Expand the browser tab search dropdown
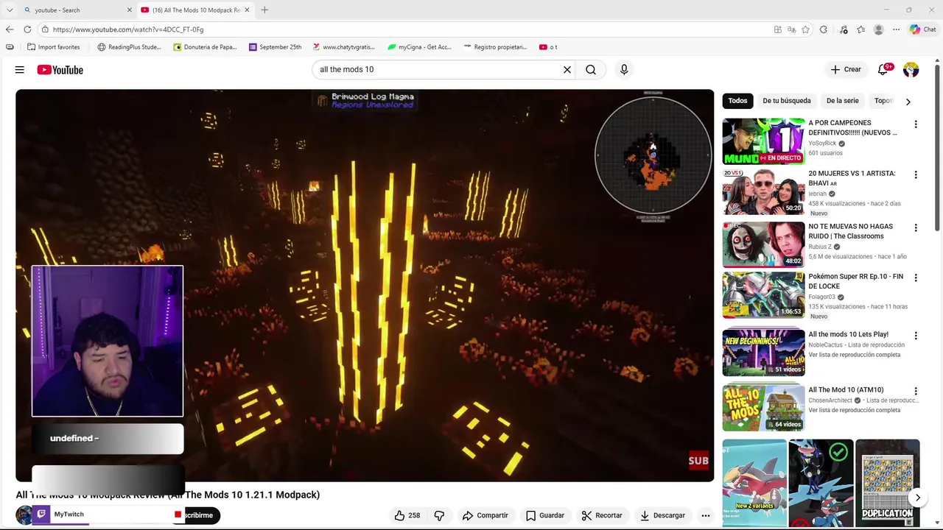The width and height of the screenshot is (943, 530). (x=10, y=10)
